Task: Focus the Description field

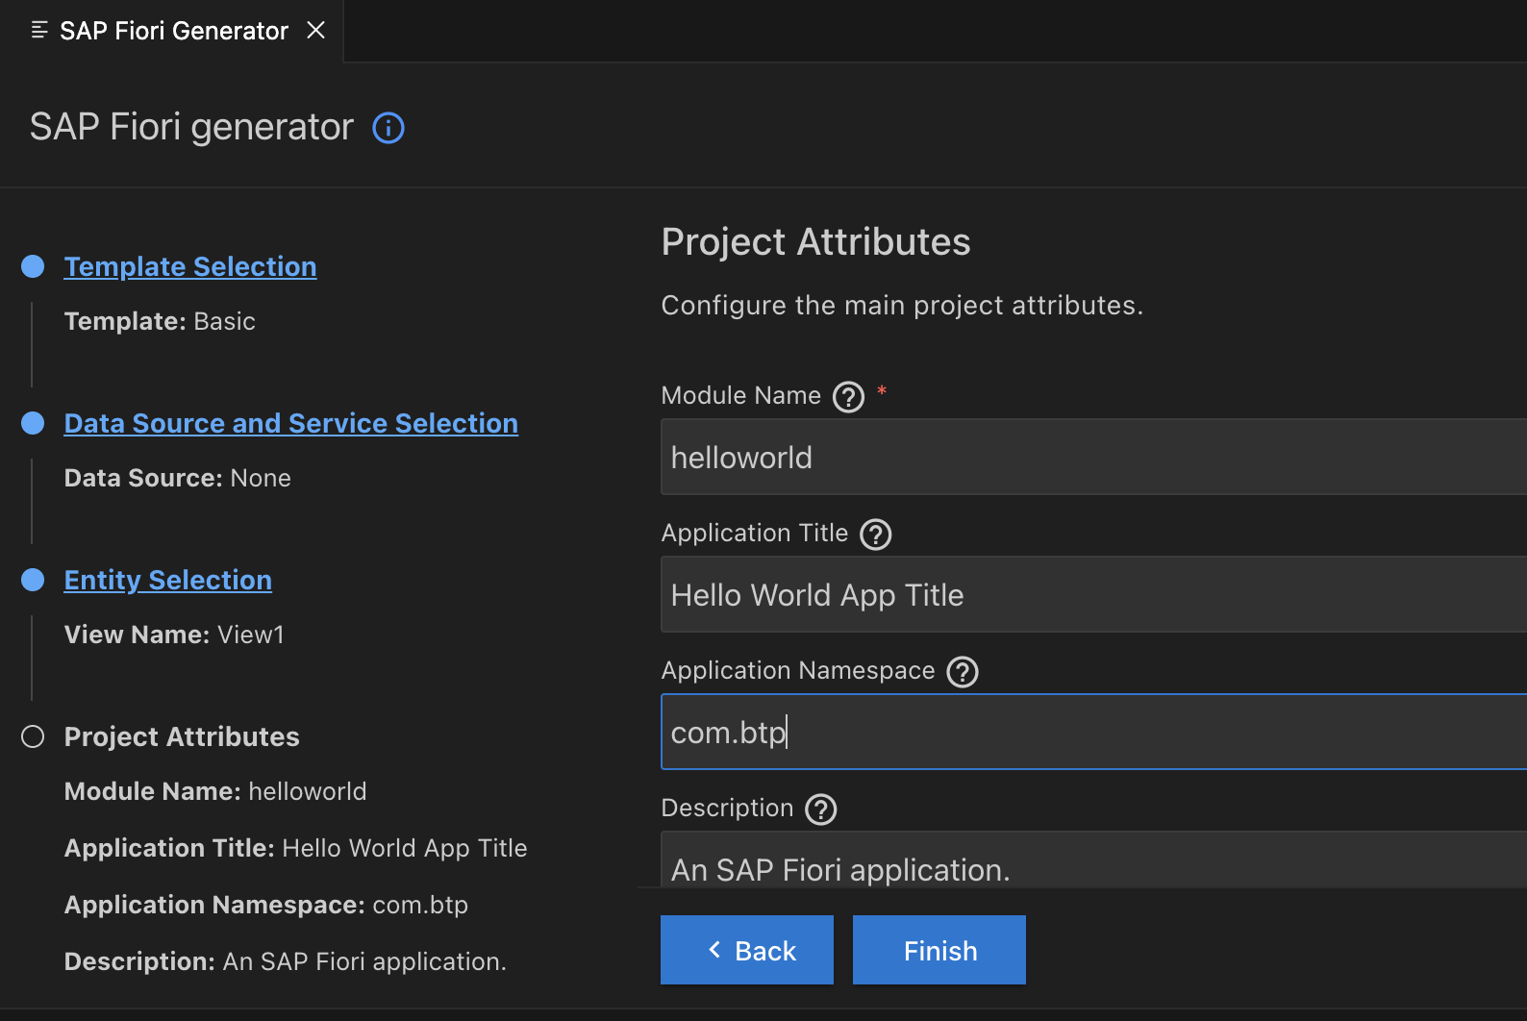Action: click(1093, 859)
